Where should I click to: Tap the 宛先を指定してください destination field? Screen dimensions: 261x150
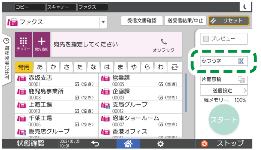tap(116, 45)
